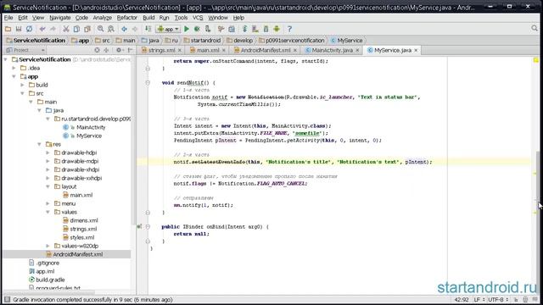Click the Make Project icon

point(148,29)
